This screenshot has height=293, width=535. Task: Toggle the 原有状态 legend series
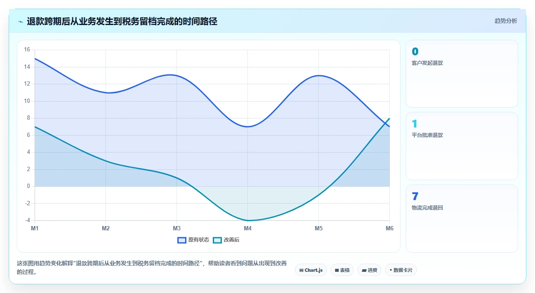pyautogui.click(x=193, y=240)
